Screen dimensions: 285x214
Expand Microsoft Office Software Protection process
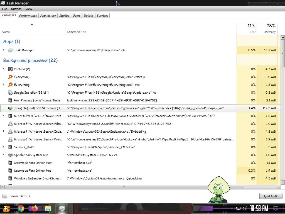(3, 116)
